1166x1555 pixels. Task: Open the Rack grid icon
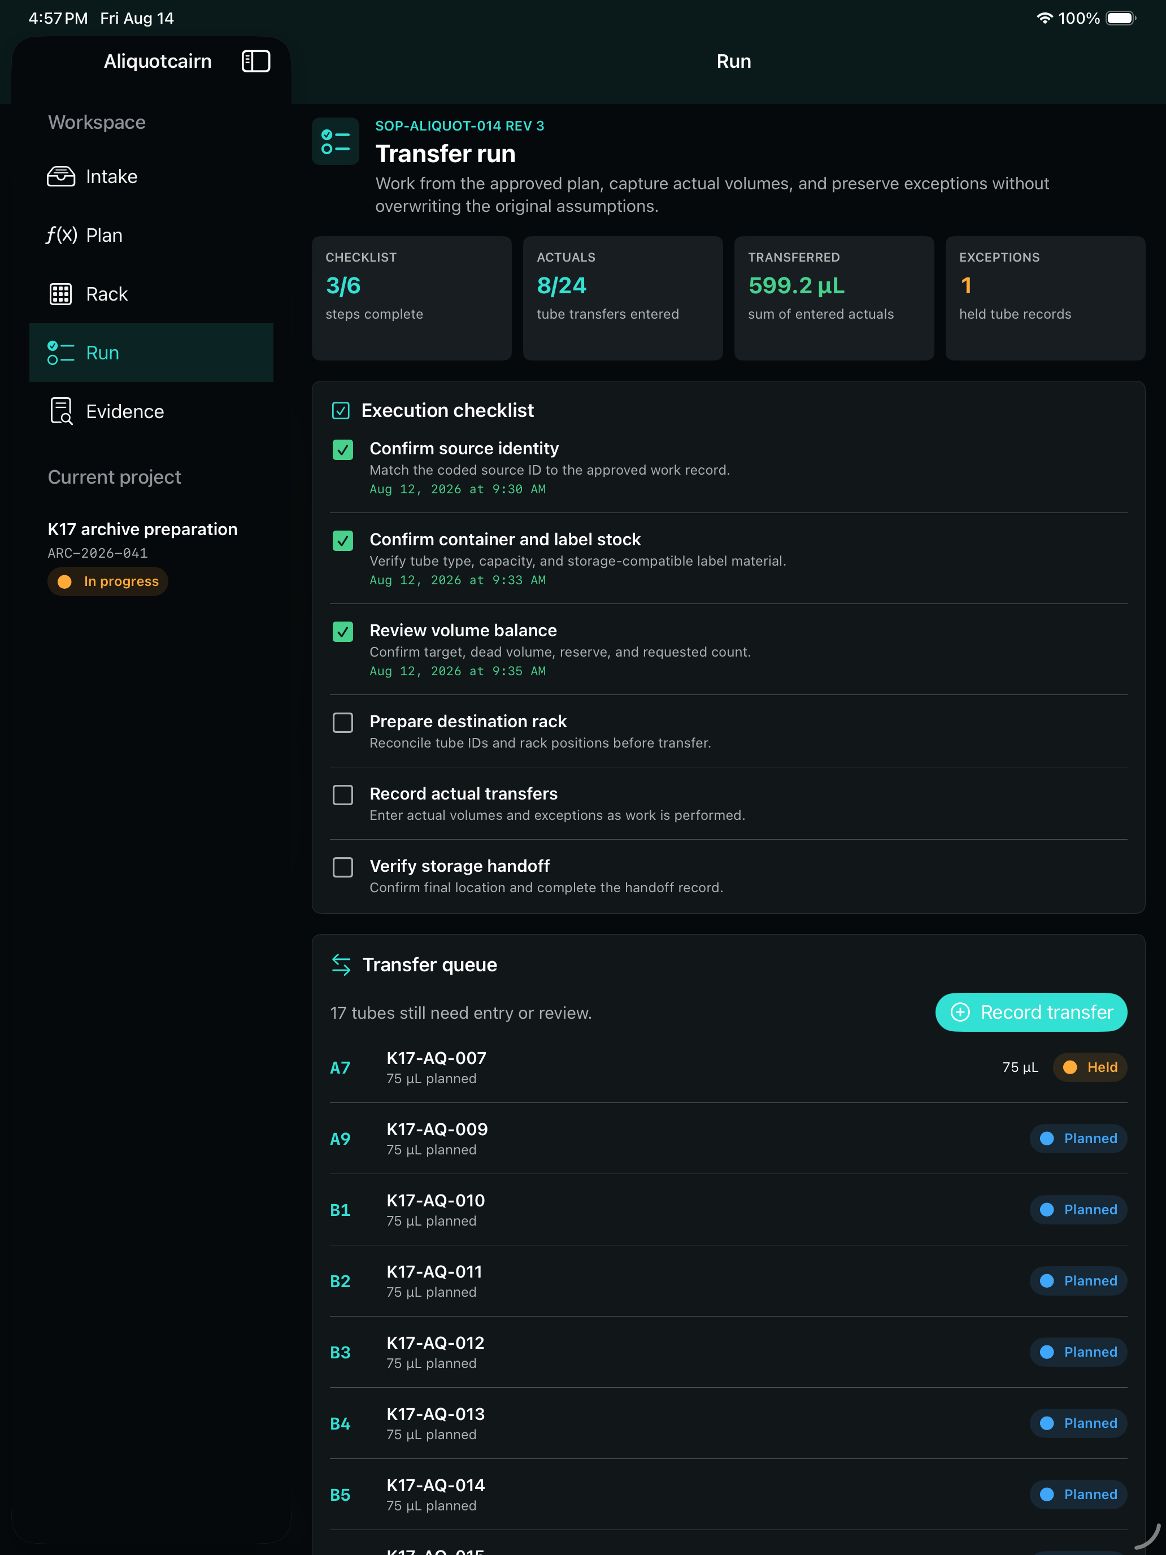click(61, 294)
